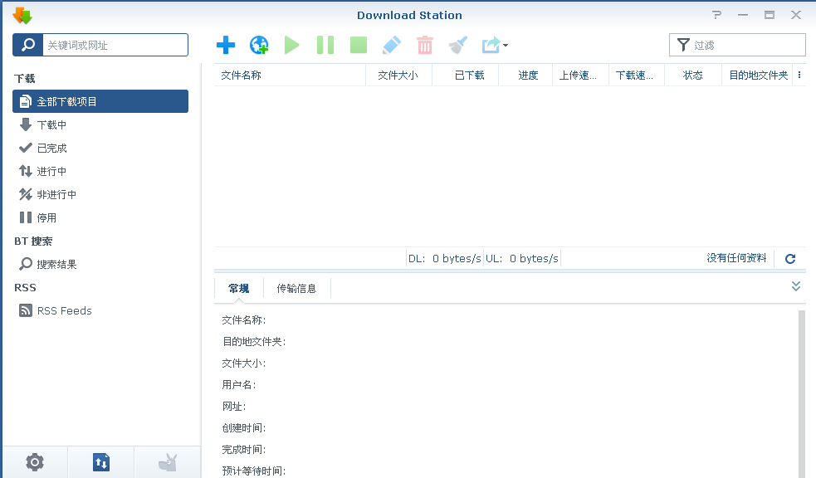Select 已完成 in the sidebar
This screenshot has width=816, height=478.
(100, 149)
